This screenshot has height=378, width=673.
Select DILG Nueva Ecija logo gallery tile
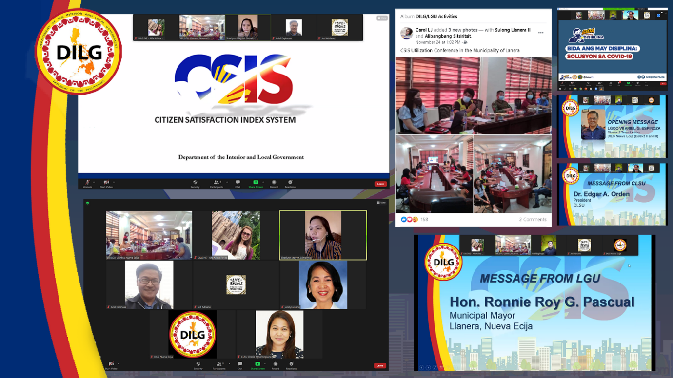point(193,335)
